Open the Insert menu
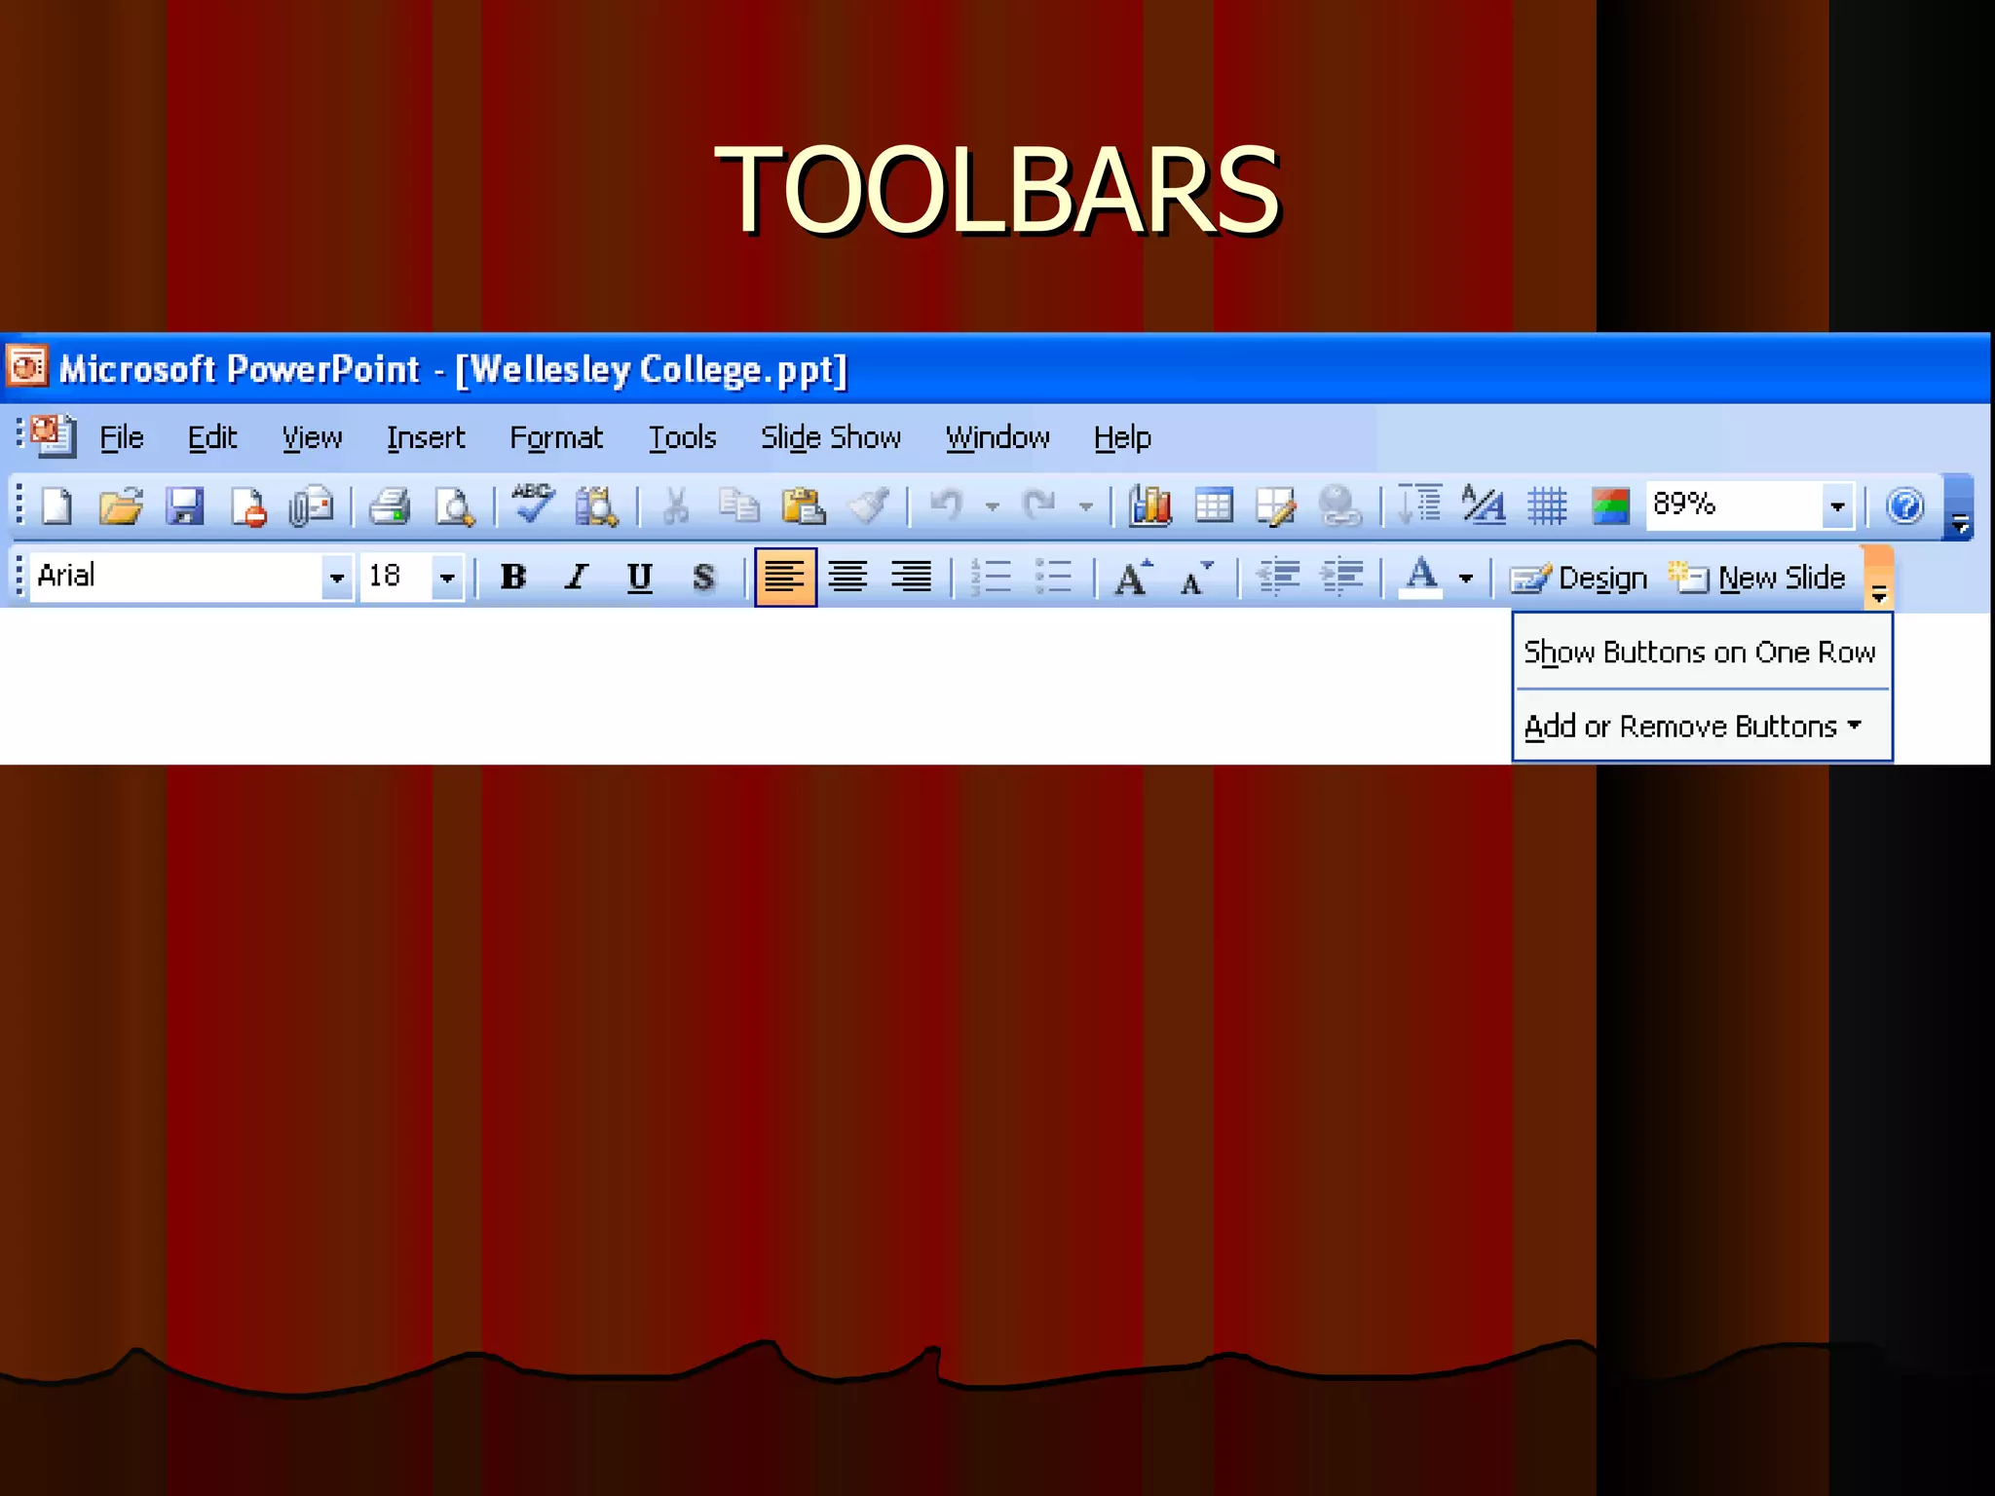Viewport: 1995px width, 1496px height. (x=426, y=438)
